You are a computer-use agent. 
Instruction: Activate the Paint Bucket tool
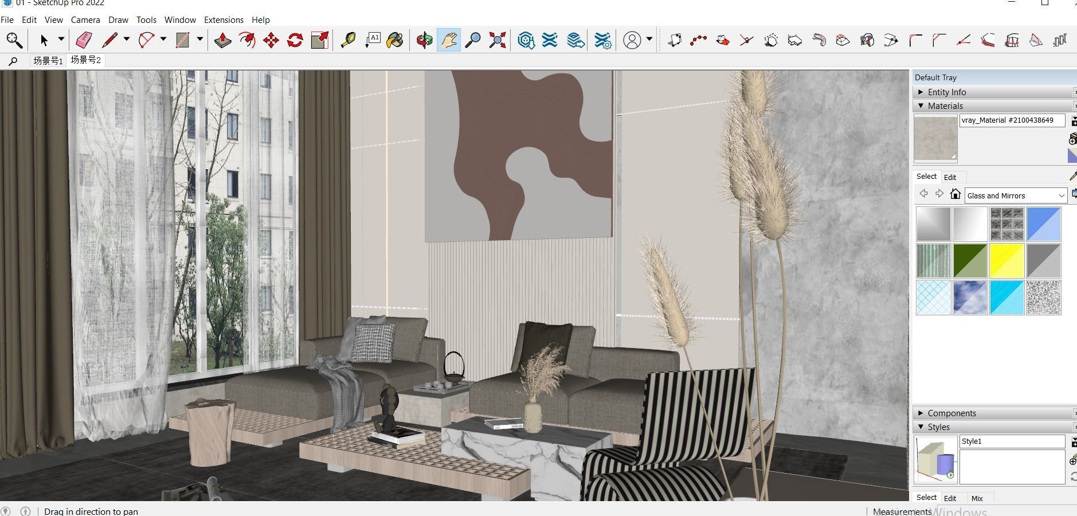coord(395,40)
